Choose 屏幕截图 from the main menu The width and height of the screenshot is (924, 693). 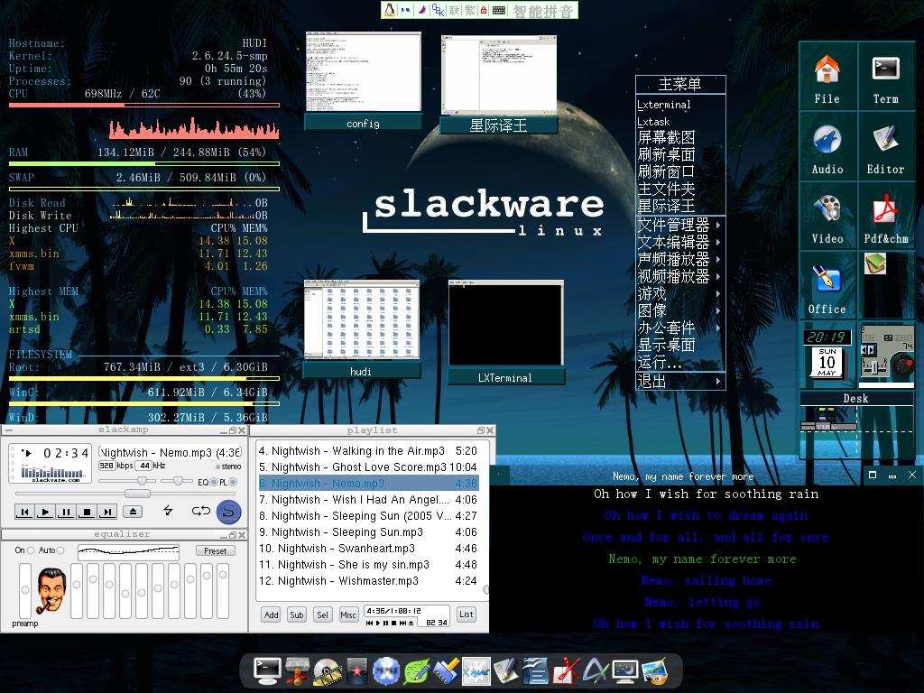point(680,138)
